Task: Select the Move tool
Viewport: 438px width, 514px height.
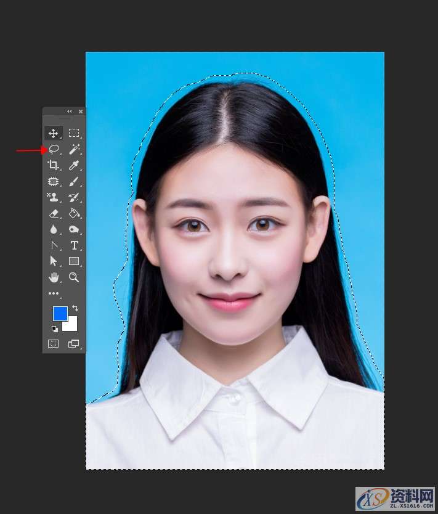Action: click(54, 133)
